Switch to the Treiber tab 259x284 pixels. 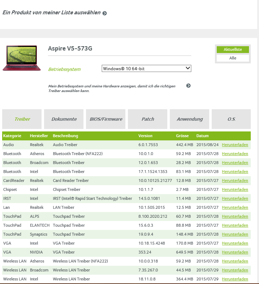[x=22, y=119]
